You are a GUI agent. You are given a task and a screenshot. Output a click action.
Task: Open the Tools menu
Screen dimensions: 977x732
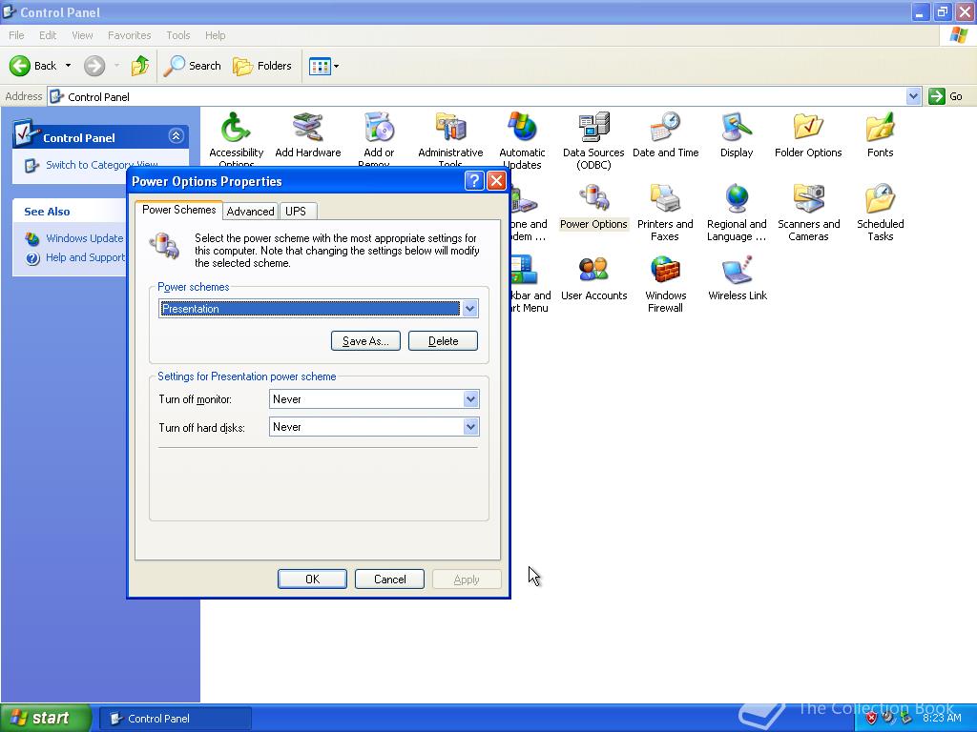coord(178,35)
